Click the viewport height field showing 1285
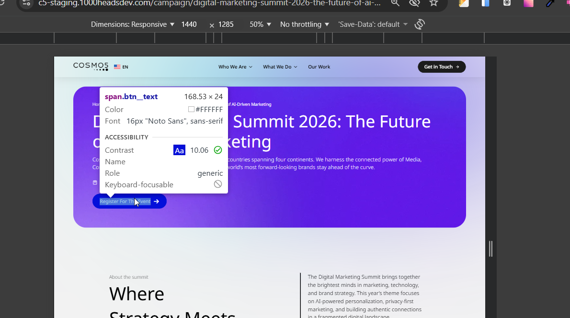Image resolution: width=570 pixels, height=318 pixels. [226, 24]
